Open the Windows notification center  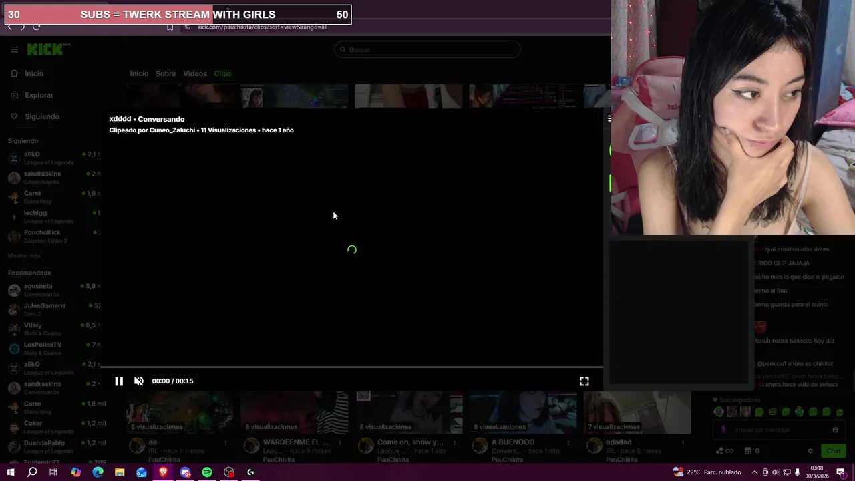841,472
